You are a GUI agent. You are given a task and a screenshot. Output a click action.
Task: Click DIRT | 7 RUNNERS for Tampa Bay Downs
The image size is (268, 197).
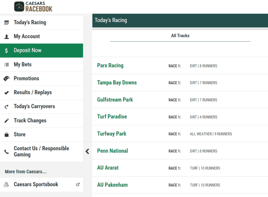click(x=203, y=83)
